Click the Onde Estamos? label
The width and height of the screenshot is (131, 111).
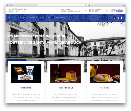click(x=66, y=9)
